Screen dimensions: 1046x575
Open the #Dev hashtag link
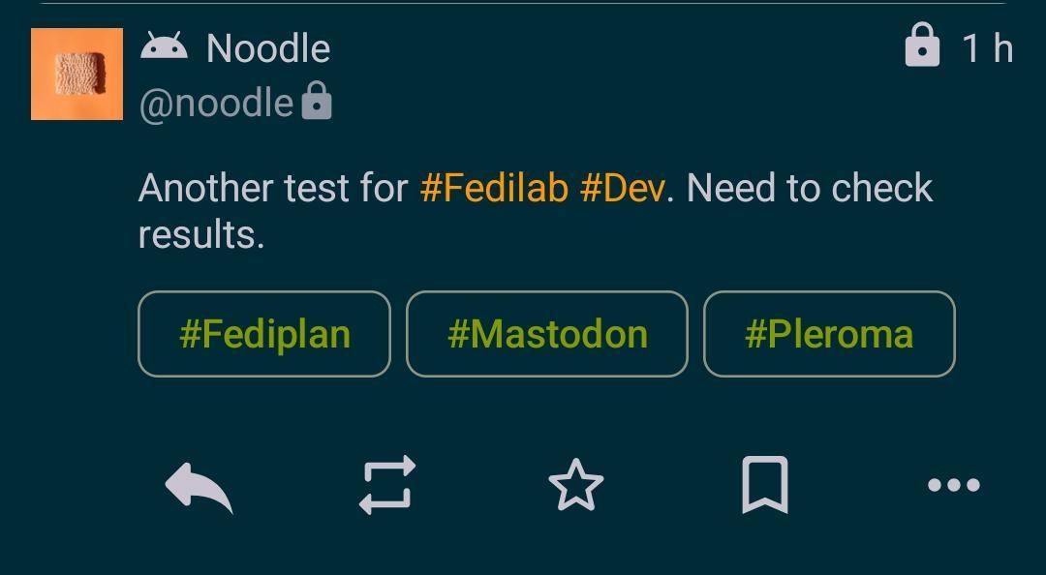click(x=623, y=188)
